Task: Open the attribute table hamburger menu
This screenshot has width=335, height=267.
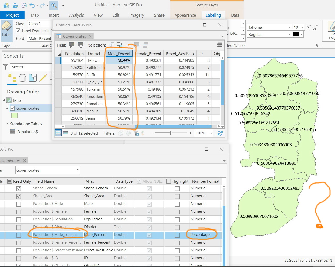Action: pos(220,45)
